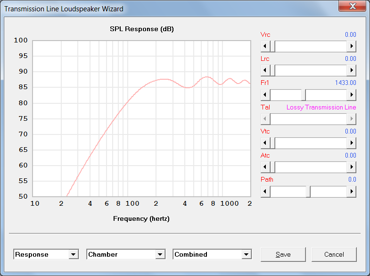
Task: Increase Atc with the right arrow
Action: point(351,167)
